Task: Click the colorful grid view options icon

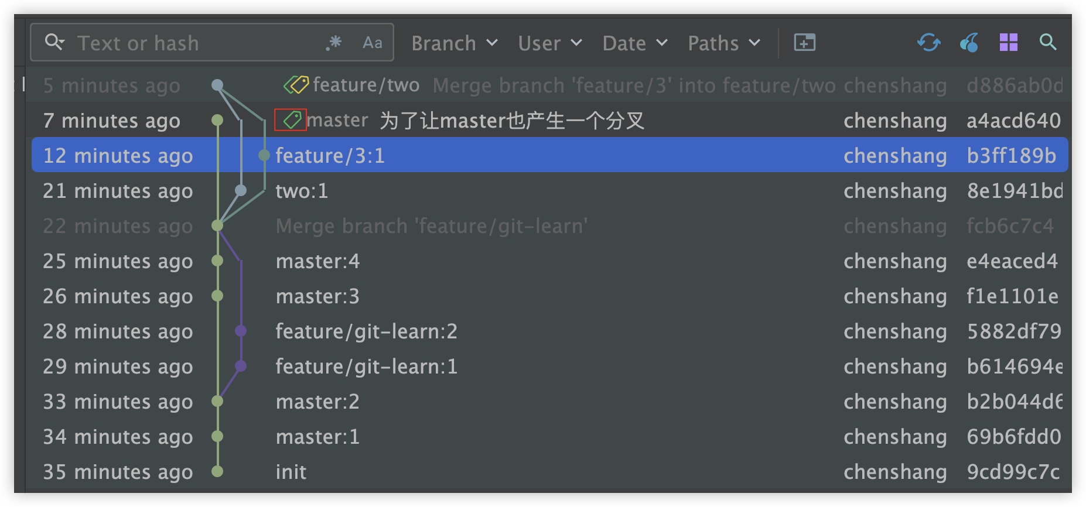Action: click(x=1008, y=42)
